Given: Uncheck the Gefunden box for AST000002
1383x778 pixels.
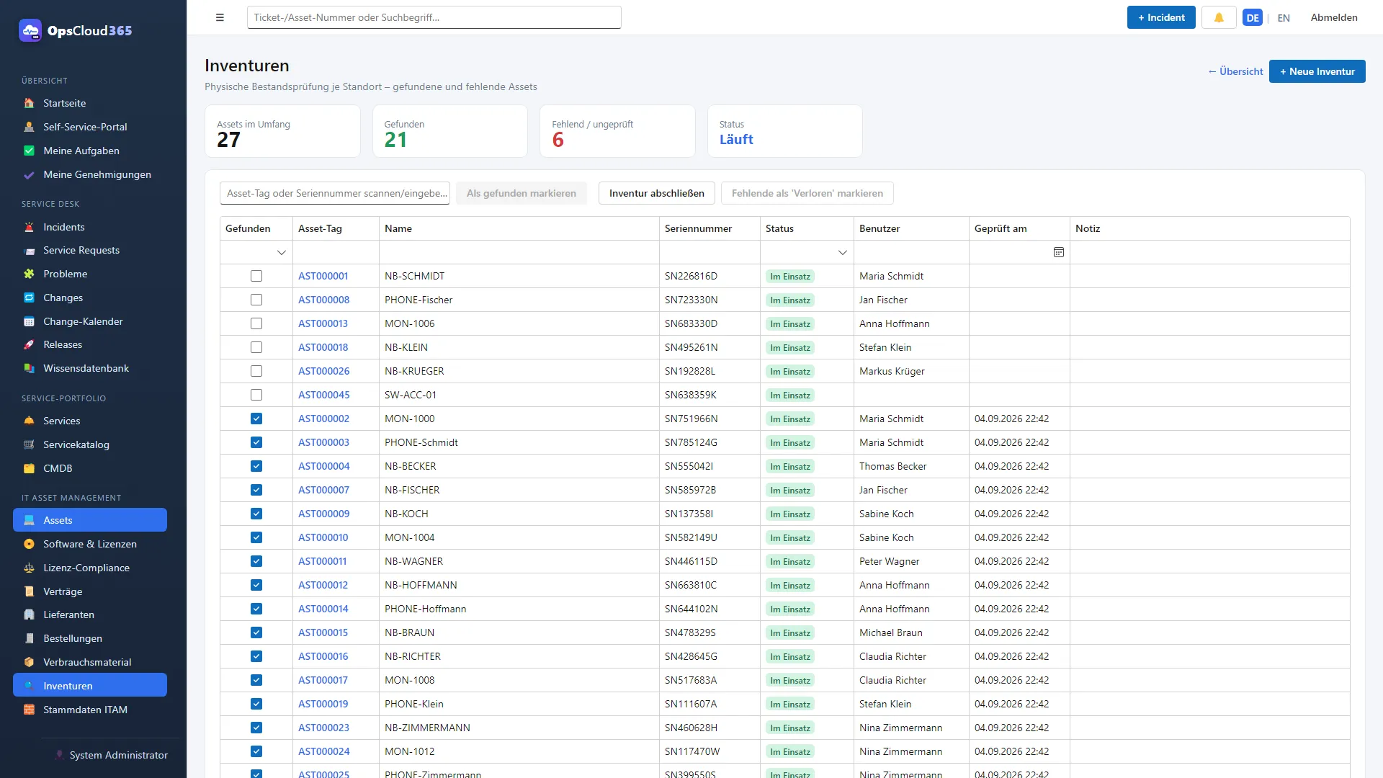Looking at the screenshot, I should [256, 419].
